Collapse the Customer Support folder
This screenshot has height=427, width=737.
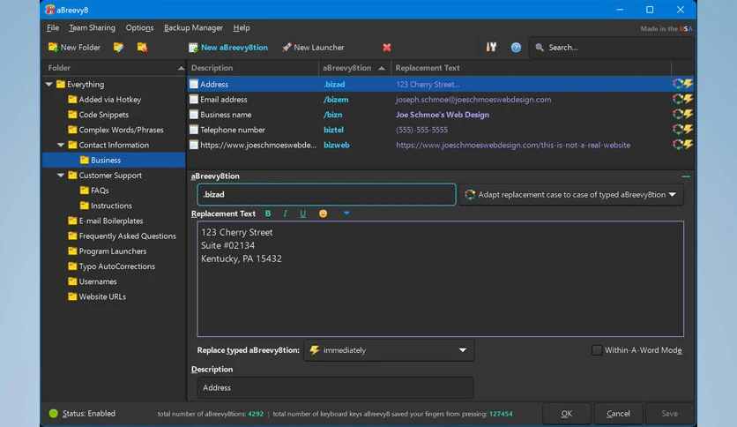point(61,176)
